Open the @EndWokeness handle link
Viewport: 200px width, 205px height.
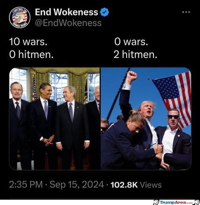68,23
